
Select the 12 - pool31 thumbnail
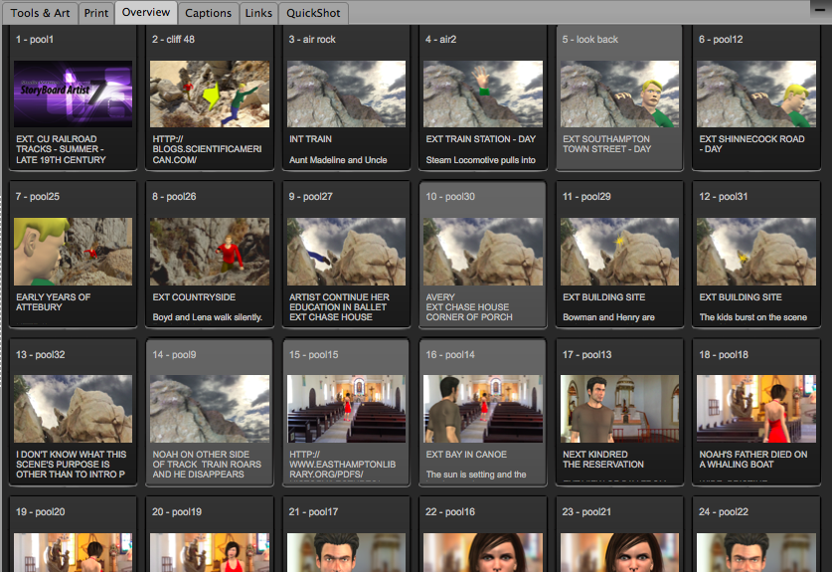756,252
